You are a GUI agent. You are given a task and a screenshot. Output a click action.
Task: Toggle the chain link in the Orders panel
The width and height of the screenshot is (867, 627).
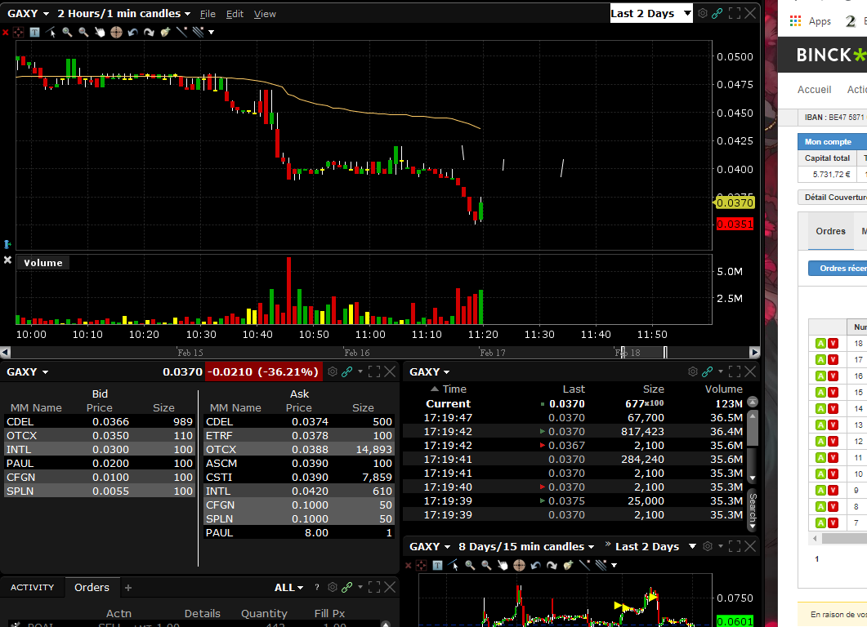[346, 587]
